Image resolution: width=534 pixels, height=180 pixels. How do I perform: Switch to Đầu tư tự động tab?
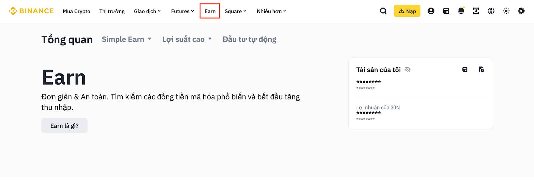[x=249, y=39]
